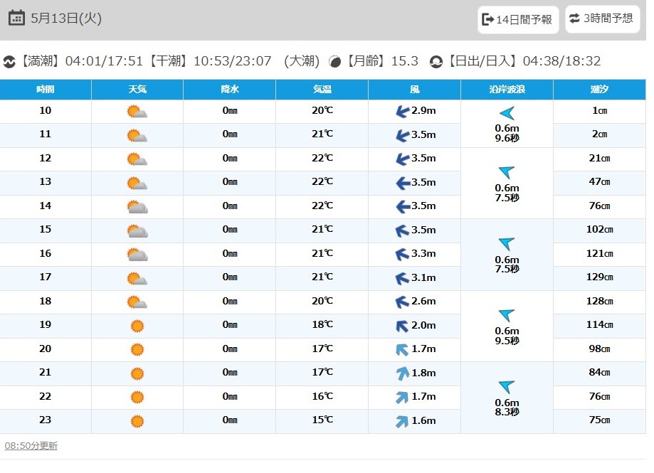
Task: Click the 08:50分更新 update link
Action: (31, 445)
